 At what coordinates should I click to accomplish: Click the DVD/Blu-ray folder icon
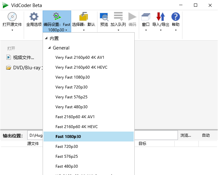[8, 67]
